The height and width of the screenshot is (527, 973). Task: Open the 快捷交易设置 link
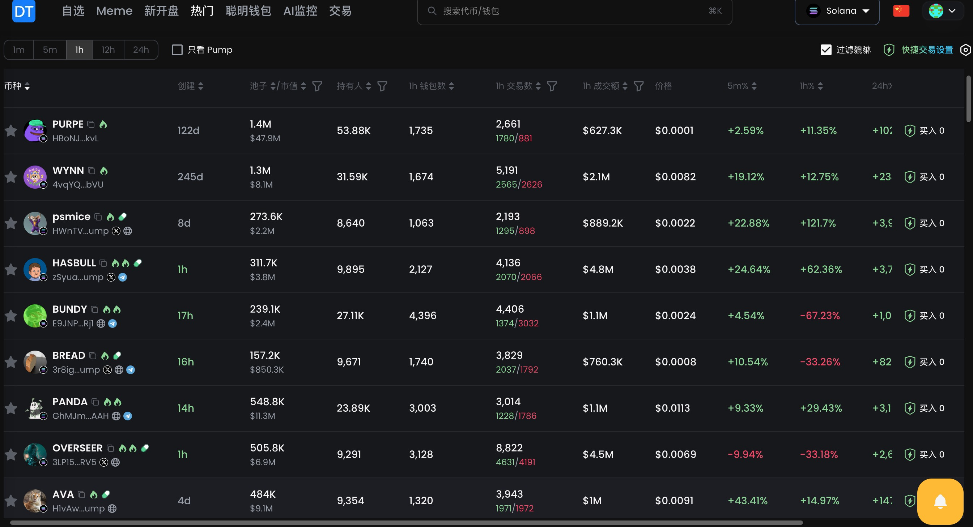click(x=927, y=50)
